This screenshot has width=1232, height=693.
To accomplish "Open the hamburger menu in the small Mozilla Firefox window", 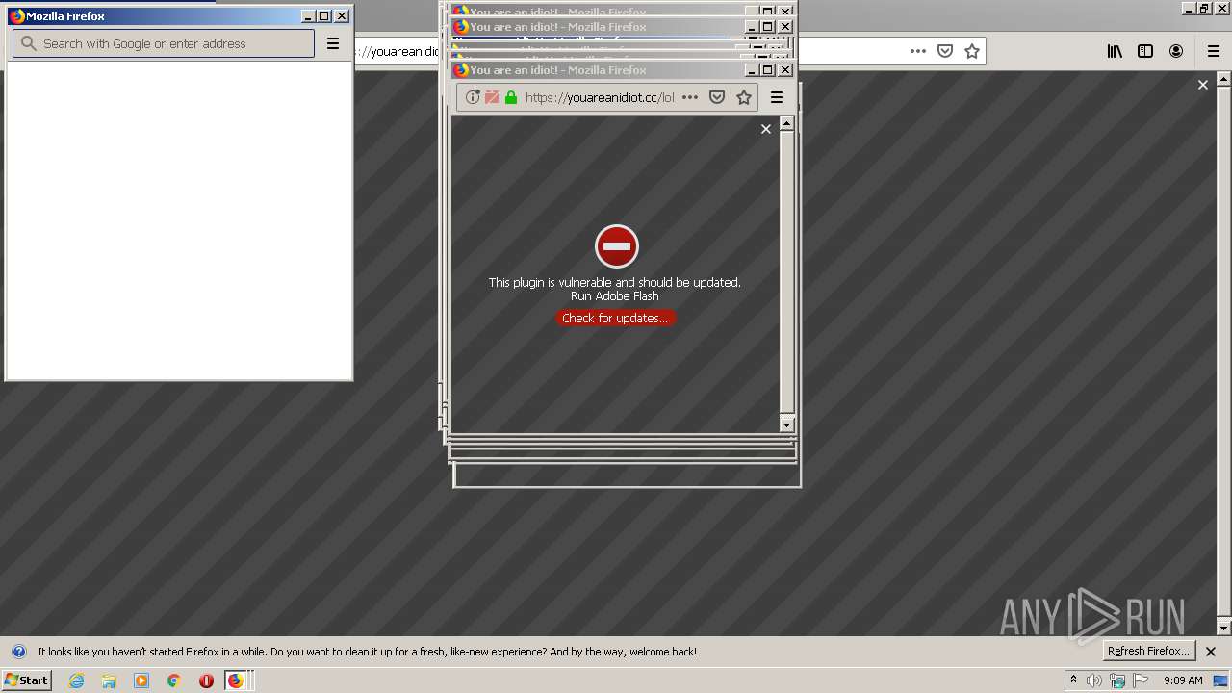I will [333, 43].
